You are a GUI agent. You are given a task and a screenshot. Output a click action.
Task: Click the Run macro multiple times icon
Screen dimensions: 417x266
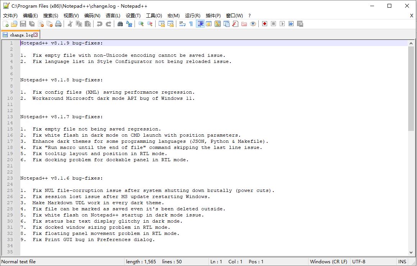tap(291, 24)
